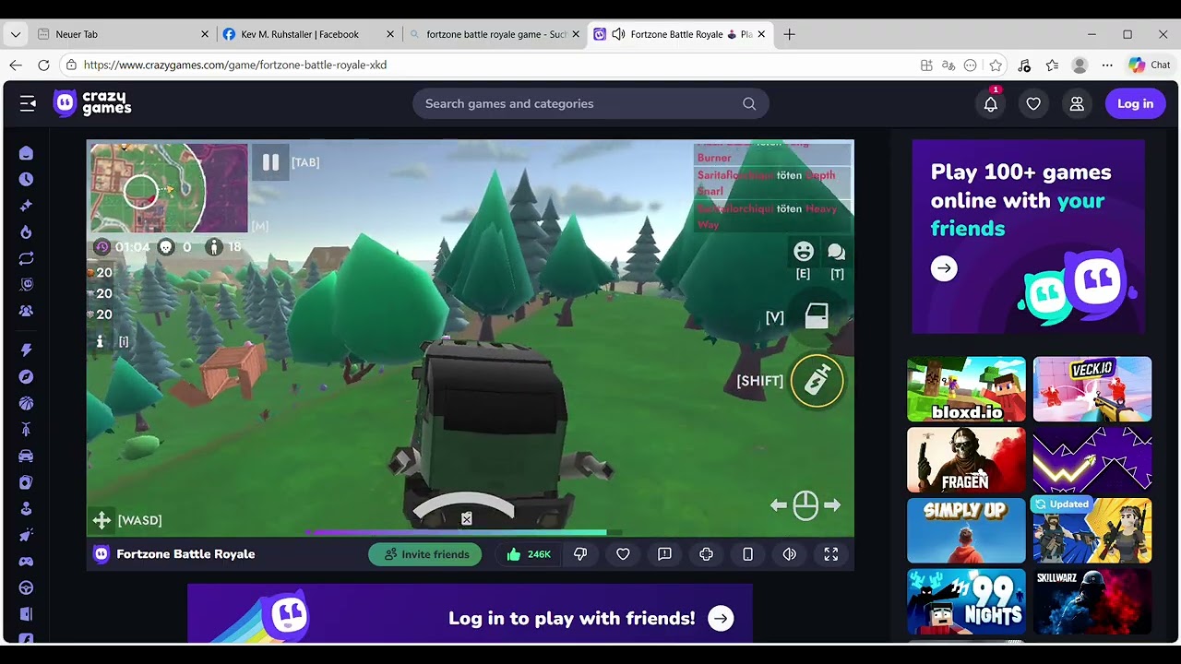Screen dimensions: 1181x664
Task: Bookmark page with the address bar star
Action: pos(996,65)
